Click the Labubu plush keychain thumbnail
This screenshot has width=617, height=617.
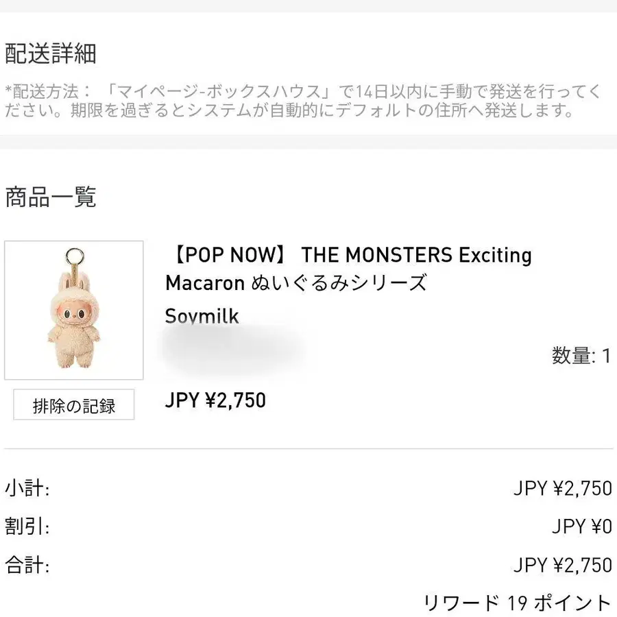[74, 310]
